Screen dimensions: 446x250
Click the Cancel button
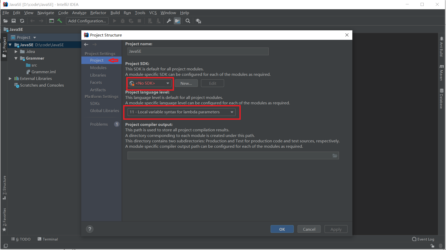point(309,229)
